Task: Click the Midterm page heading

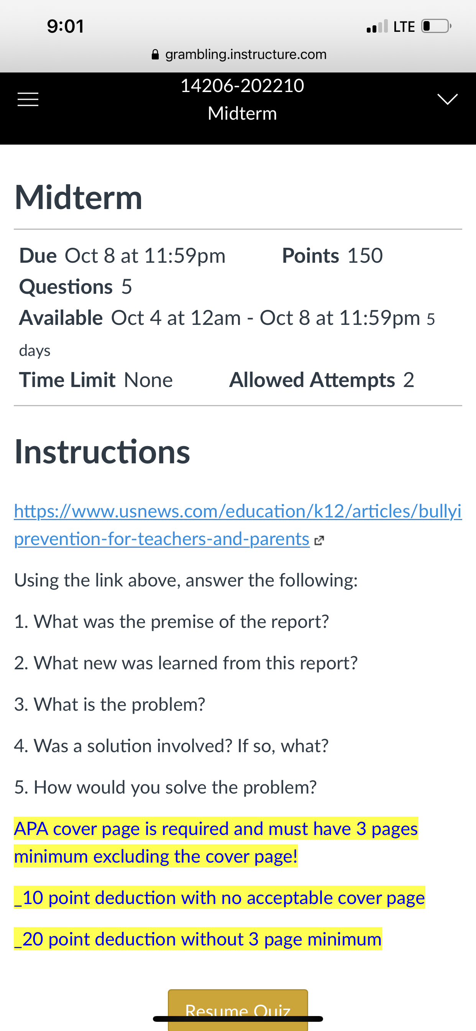Action: [79, 197]
